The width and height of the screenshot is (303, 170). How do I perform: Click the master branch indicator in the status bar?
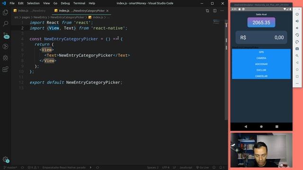tap(10, 168)
